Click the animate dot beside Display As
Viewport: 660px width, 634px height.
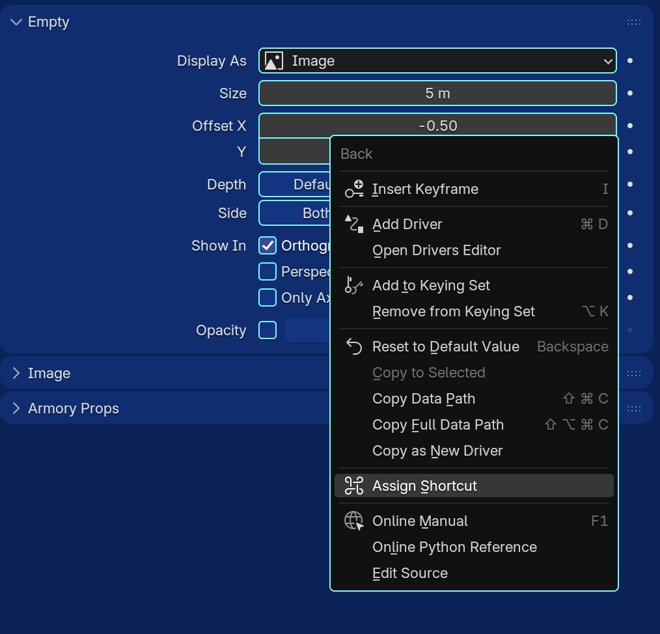coord(630,61)
